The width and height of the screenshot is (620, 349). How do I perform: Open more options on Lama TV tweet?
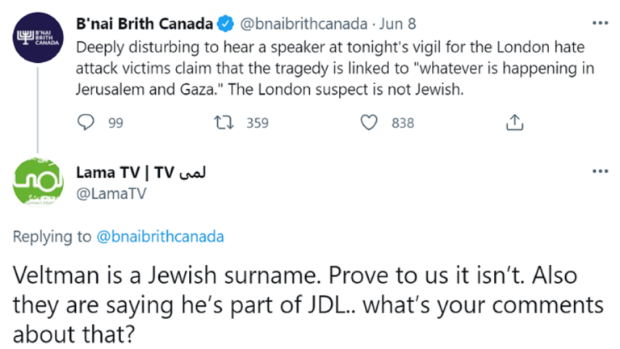coord(599,171)
